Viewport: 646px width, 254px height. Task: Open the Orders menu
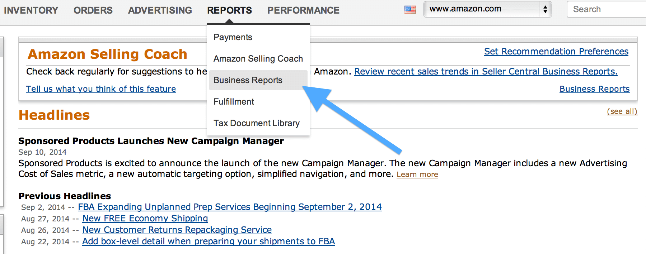(x=93, y=10)
